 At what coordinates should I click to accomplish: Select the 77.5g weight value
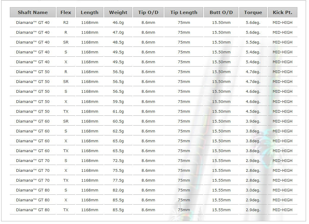point(118,180)
